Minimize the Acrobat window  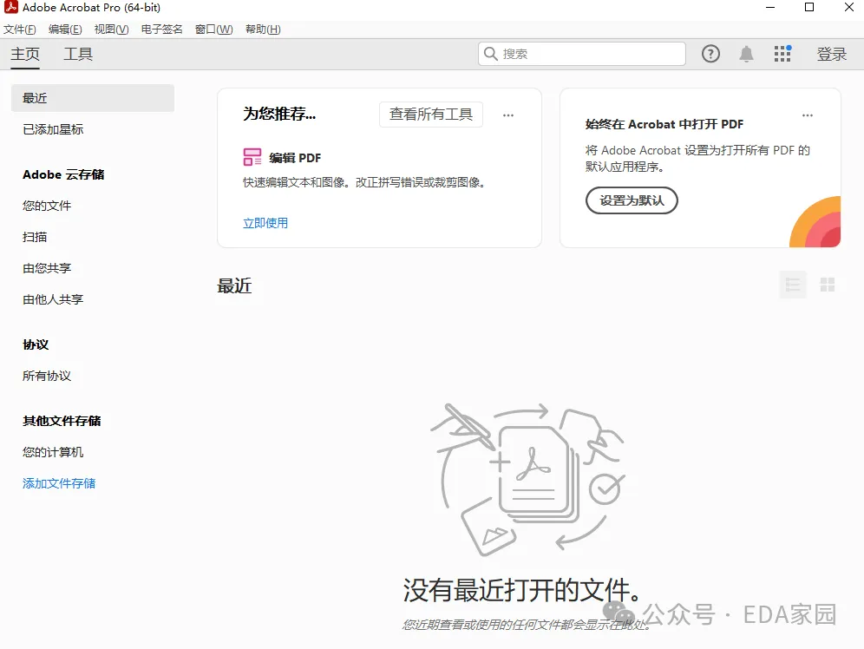tap(770, 7)
